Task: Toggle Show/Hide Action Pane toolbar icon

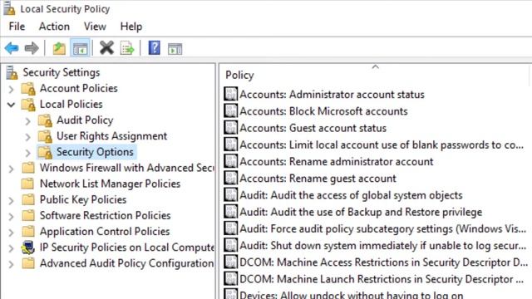Action: [x=175, y=49]
